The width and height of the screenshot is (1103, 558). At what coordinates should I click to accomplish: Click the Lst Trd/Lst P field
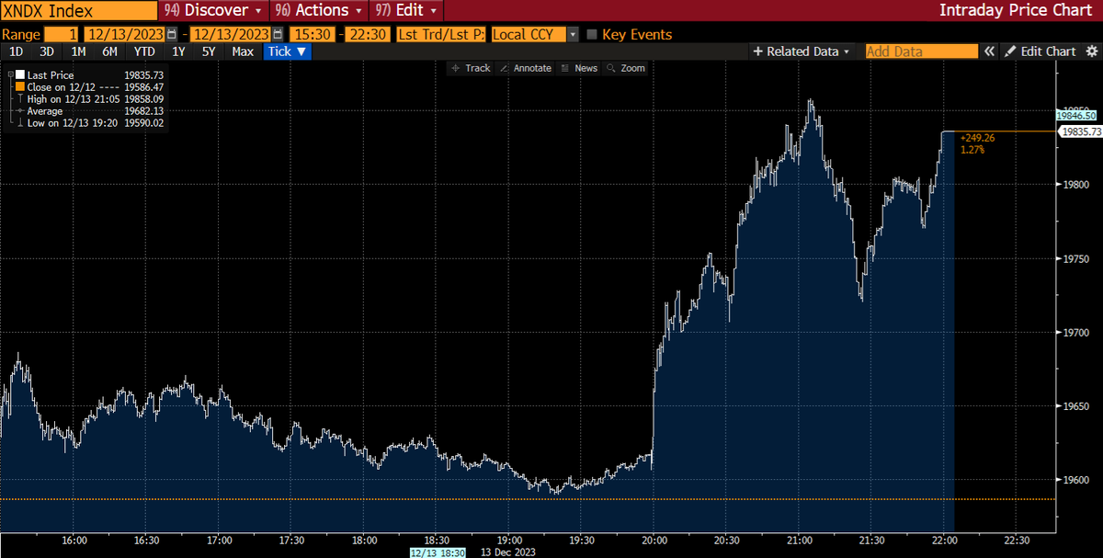click(441, 34)
